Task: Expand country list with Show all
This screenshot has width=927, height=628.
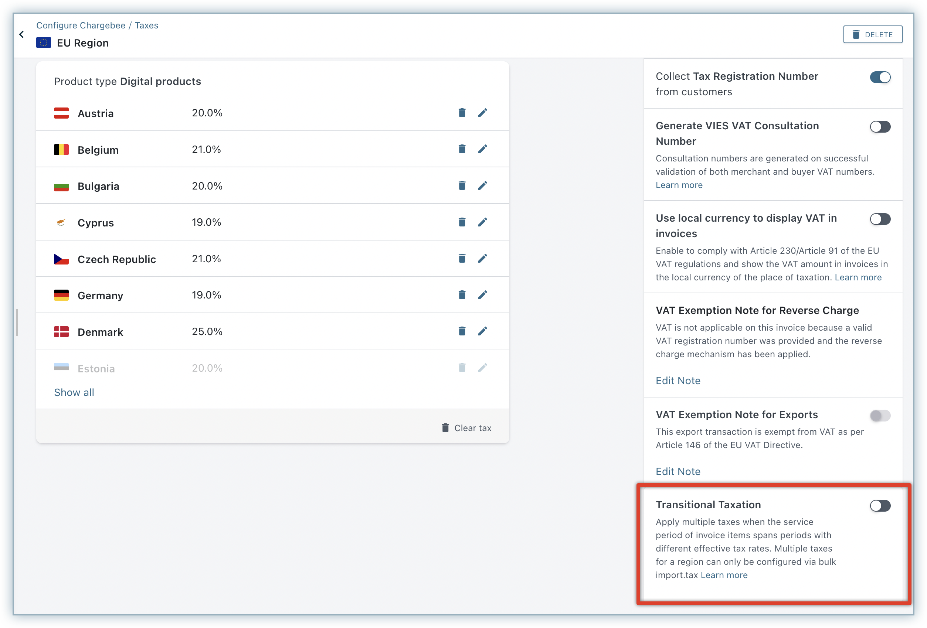Action: tap(74, 392)
